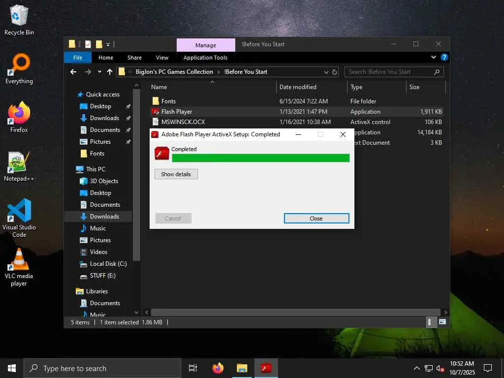This screenshot has width=504, height=378.
Task: Open the Customize Quick Access Toolbar dropdown
Action: point(108,44)
